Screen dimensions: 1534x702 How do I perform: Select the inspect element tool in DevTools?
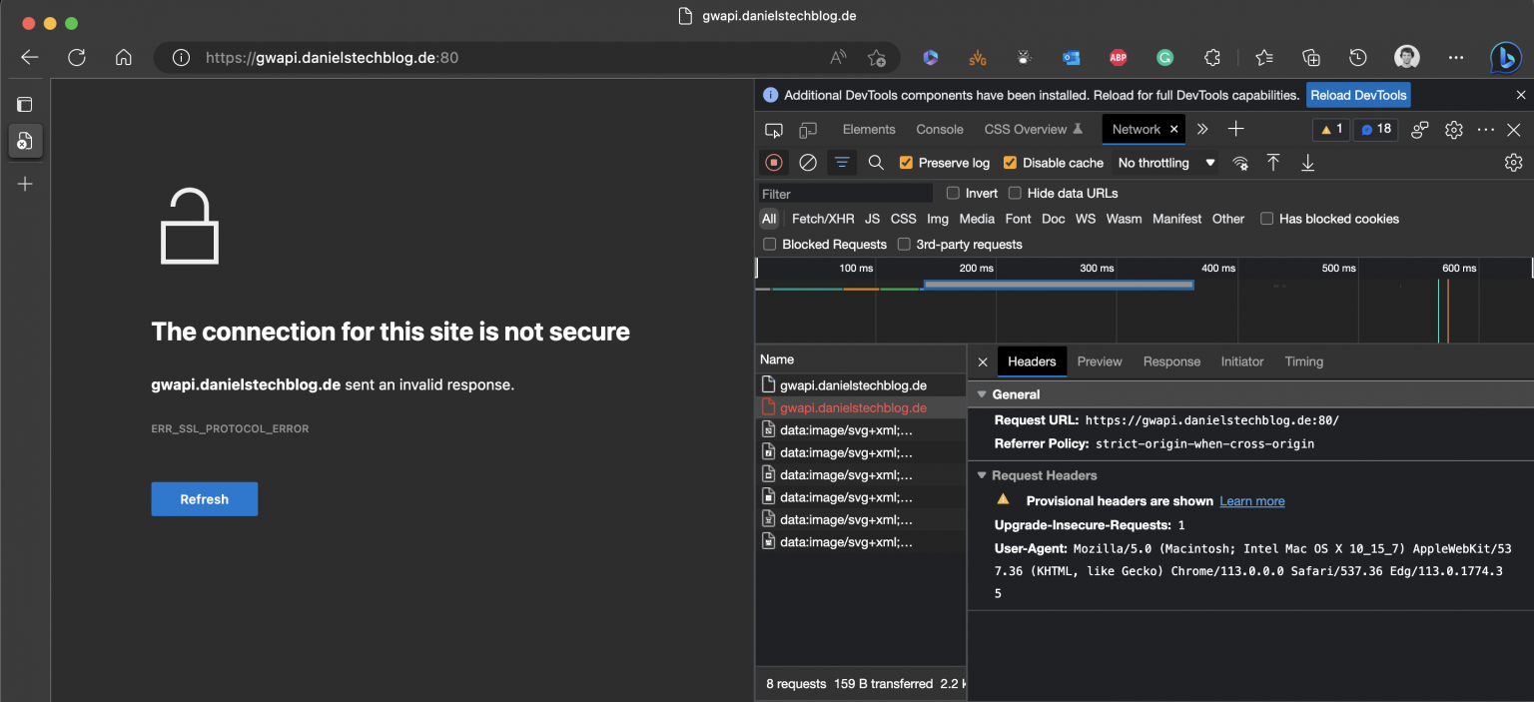tap(773, 129)
